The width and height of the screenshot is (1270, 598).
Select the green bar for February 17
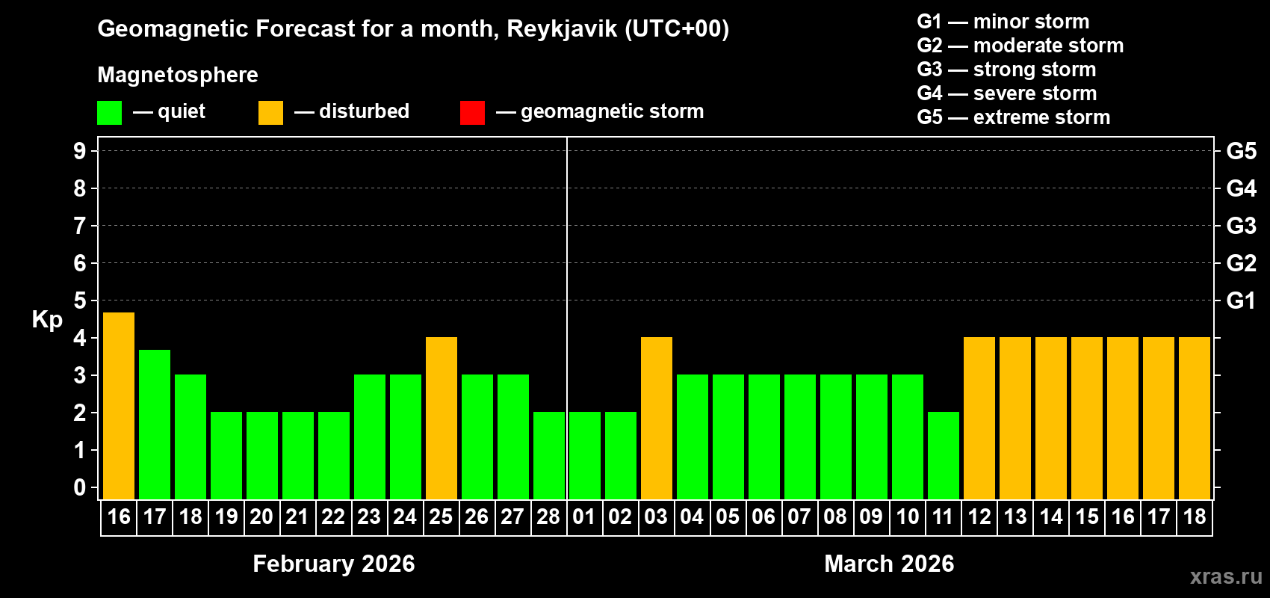click(x=155, y=425)
